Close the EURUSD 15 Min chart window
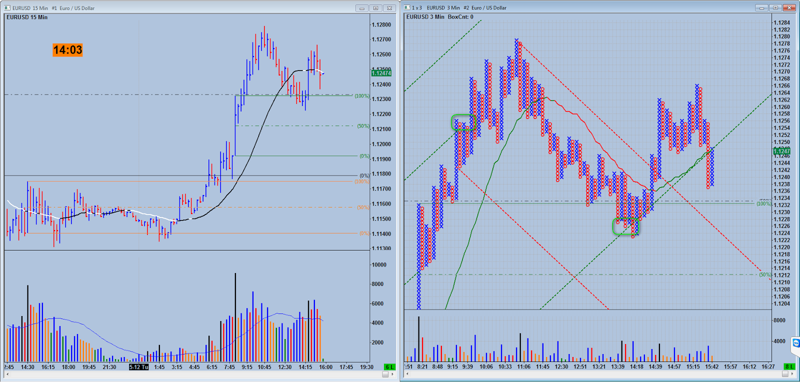The width and height of the screenshot is (800, 382). click(390, 8)
